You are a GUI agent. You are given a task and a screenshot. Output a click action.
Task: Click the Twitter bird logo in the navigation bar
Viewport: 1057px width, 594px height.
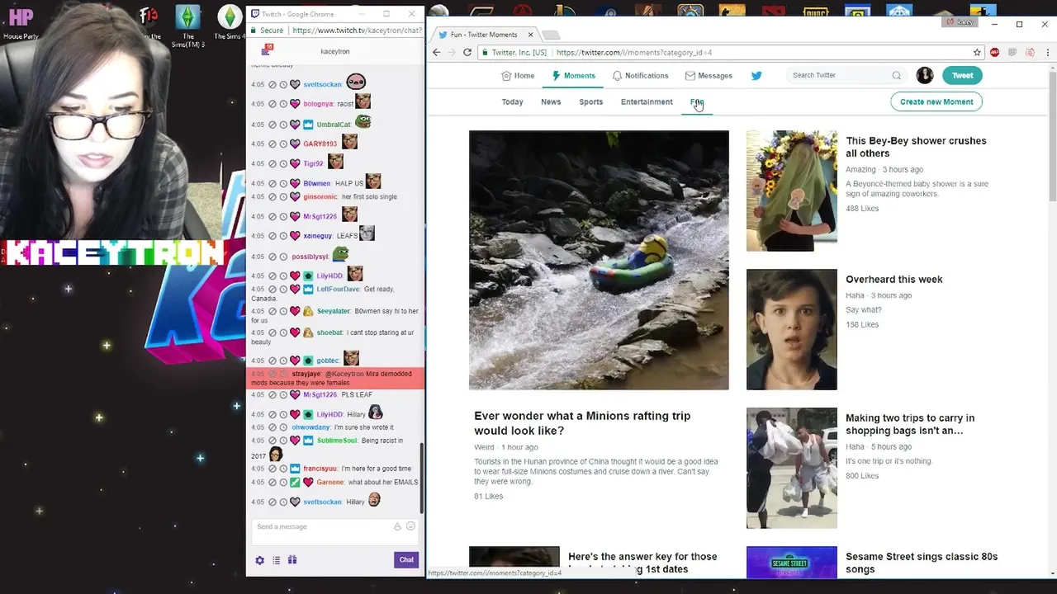coord(756,75)
